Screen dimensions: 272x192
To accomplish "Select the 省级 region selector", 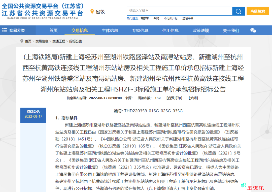I will (x=100, y=12).
